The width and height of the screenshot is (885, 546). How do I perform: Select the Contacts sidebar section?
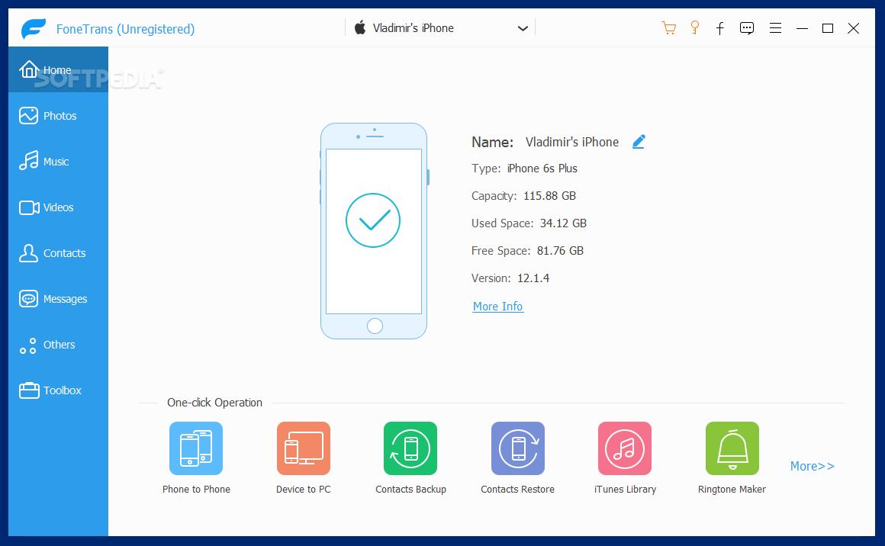tap(58, 252)
